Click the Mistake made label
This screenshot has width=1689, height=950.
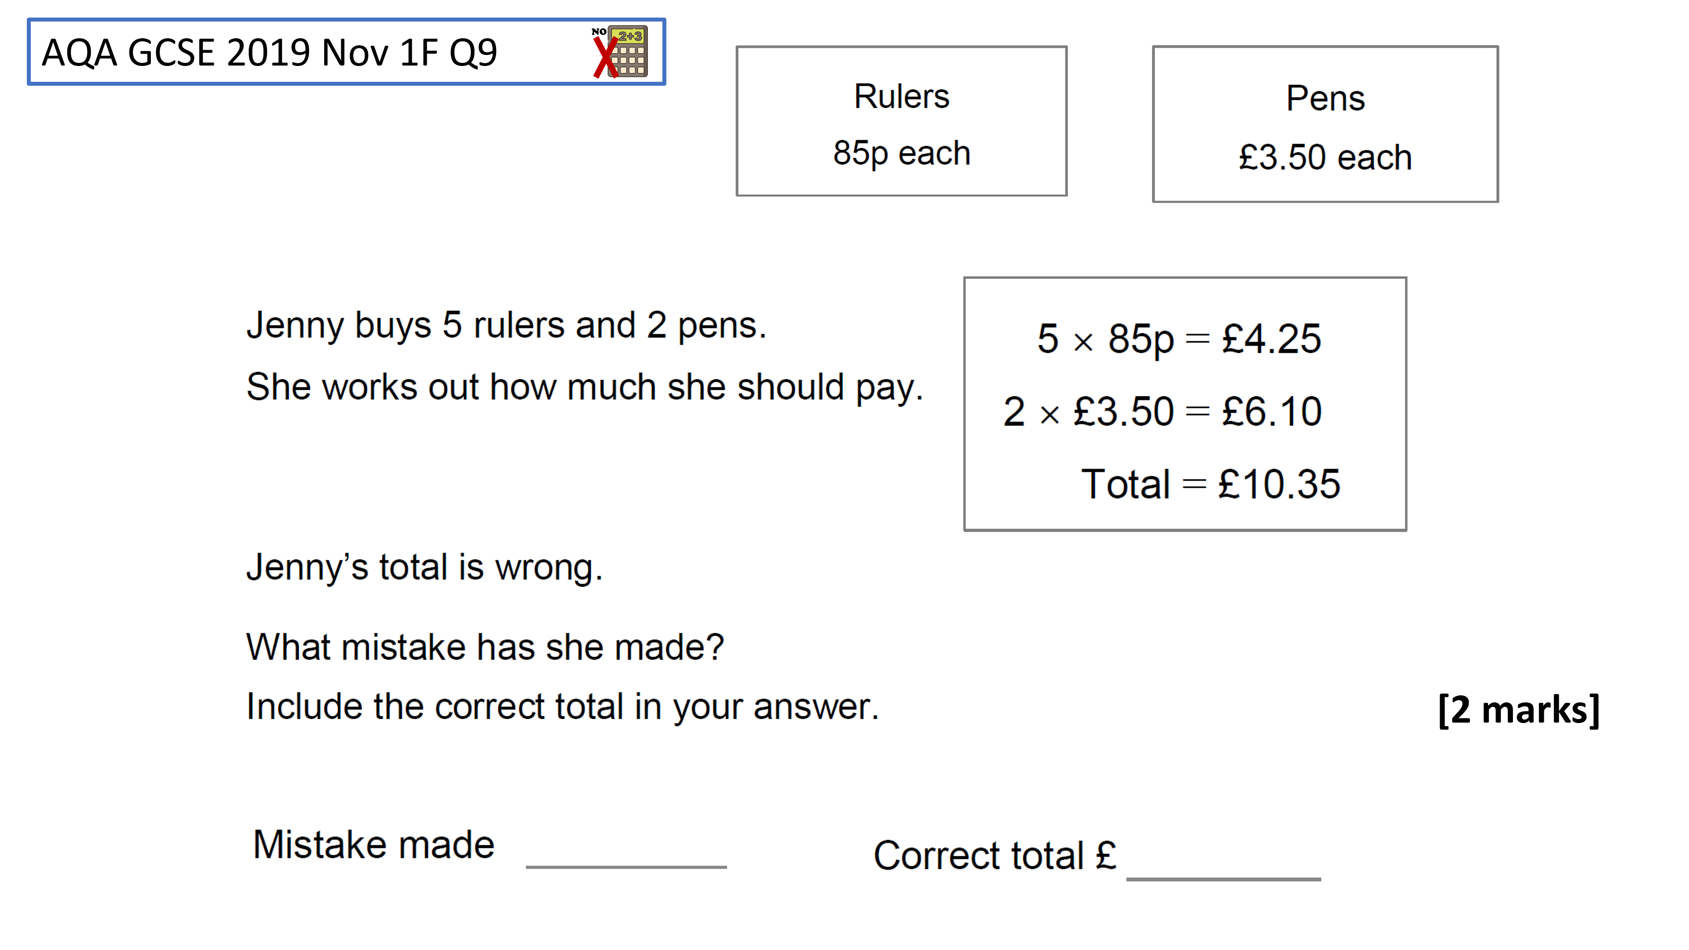click(373, 844)
